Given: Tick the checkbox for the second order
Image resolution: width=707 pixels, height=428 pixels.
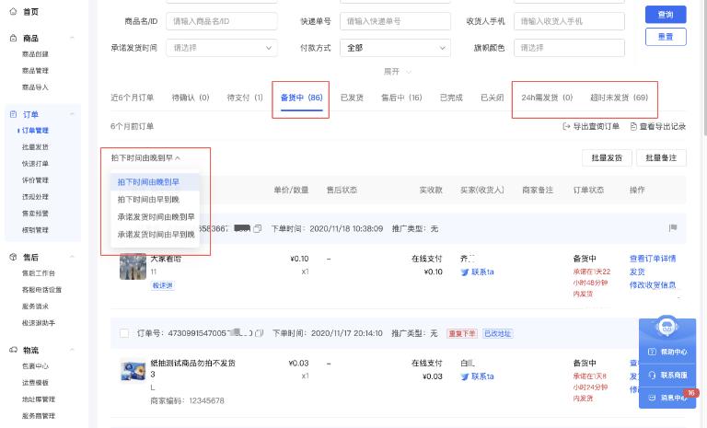Looking at the screenshot, I should click(x=124, y=332).
